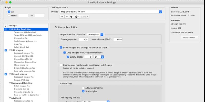Select 'Sharpening: Sharpen More' row
This screenshot has height=102, width=205.
click(26, 62)
